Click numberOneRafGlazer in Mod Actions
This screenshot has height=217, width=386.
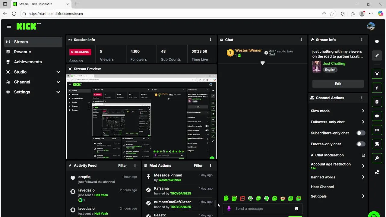[172, 202]
